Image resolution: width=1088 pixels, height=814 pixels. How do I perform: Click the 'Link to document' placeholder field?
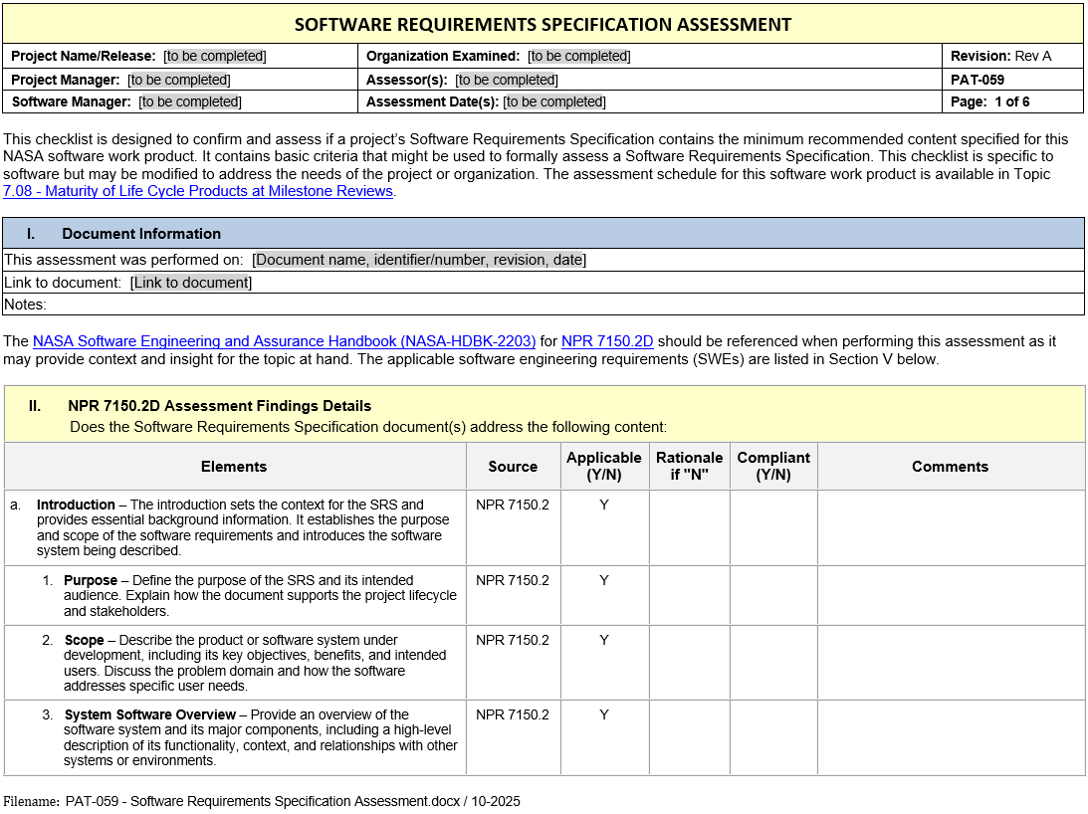coord(190,283)
